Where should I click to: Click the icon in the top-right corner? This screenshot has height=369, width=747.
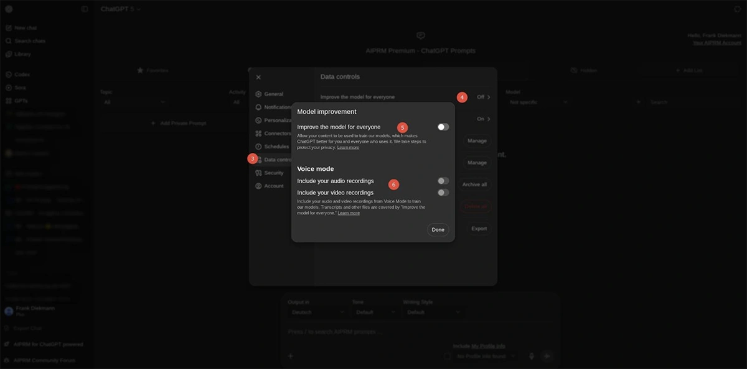tap(738, 9)
